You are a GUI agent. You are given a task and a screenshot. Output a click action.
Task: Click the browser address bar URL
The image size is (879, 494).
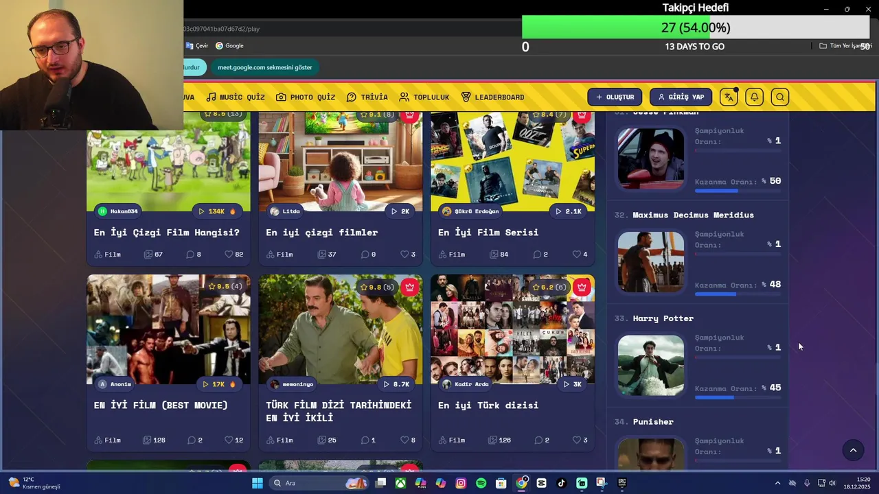click(x=222, y=29)
